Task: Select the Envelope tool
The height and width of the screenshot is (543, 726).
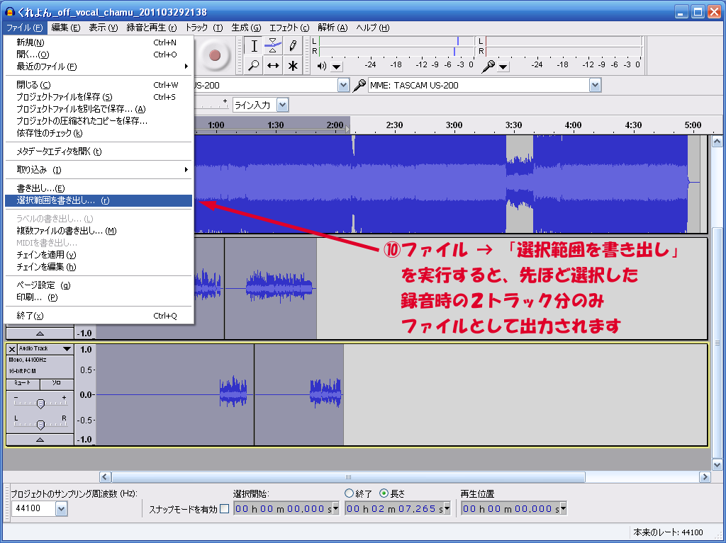Action: tap(273, 46)
